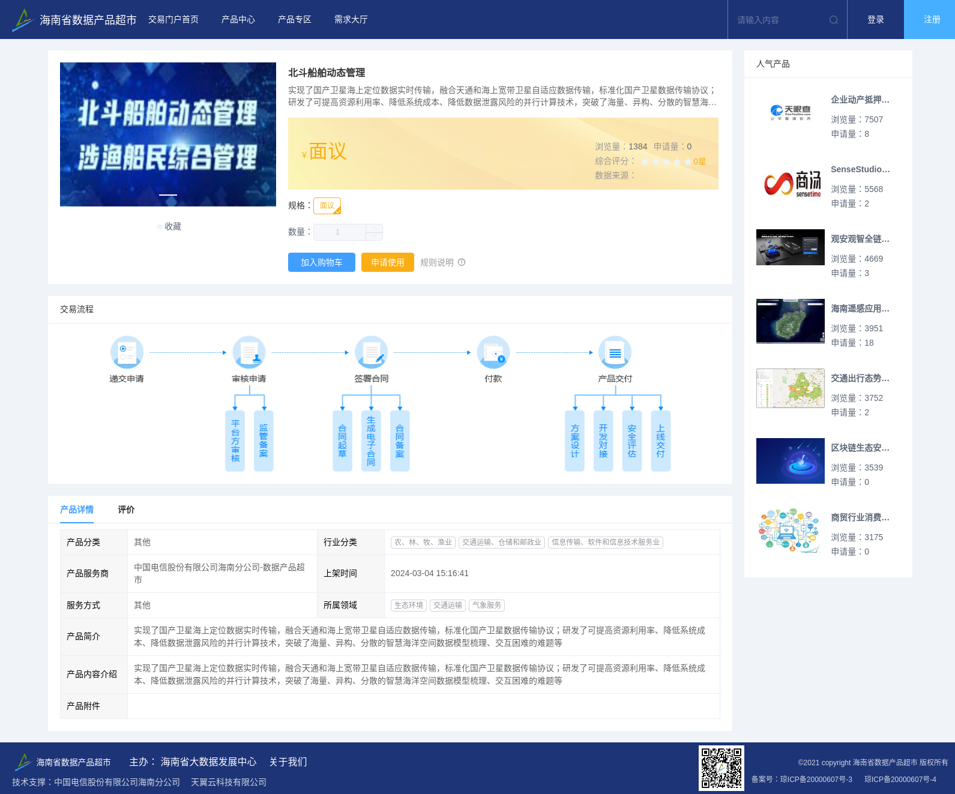
Task: Increase quantity with the up stepper arrow
Action: 375,228
